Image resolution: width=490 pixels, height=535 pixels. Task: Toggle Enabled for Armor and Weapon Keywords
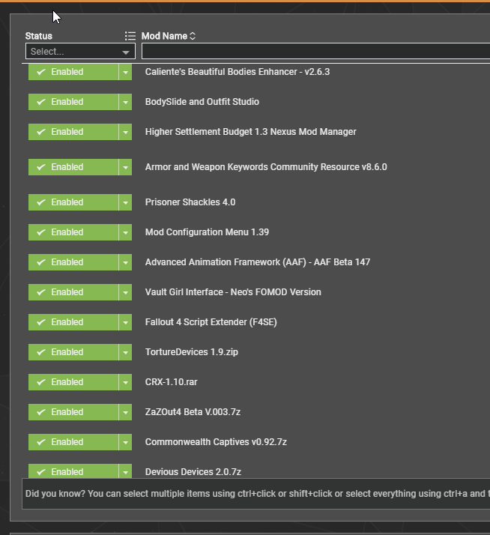click(73, 167)
